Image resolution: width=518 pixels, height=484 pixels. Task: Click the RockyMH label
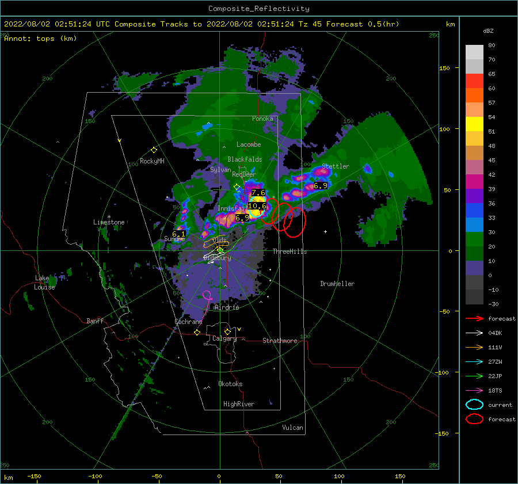click(x=152, y=161)
